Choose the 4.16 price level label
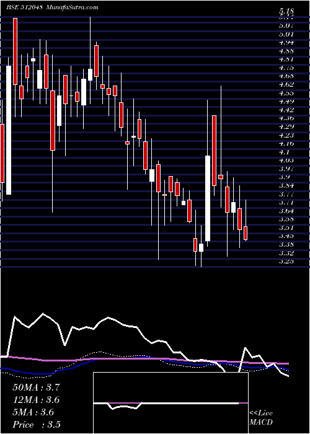Screen dimensions: 310x434 (x=286, y=143)
